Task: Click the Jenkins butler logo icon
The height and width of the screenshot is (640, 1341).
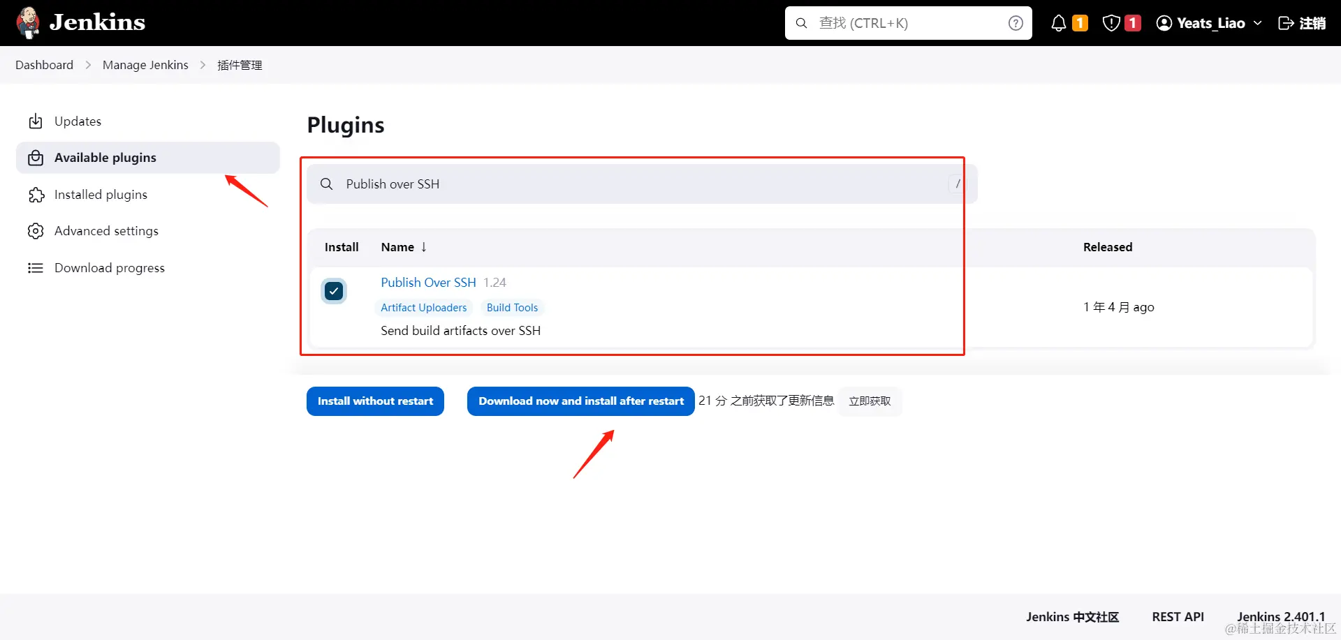Action: coord(28,22)
